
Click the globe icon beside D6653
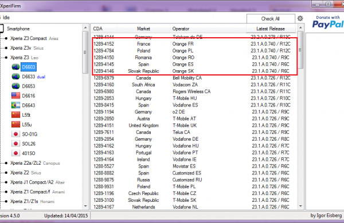(15, 86)
